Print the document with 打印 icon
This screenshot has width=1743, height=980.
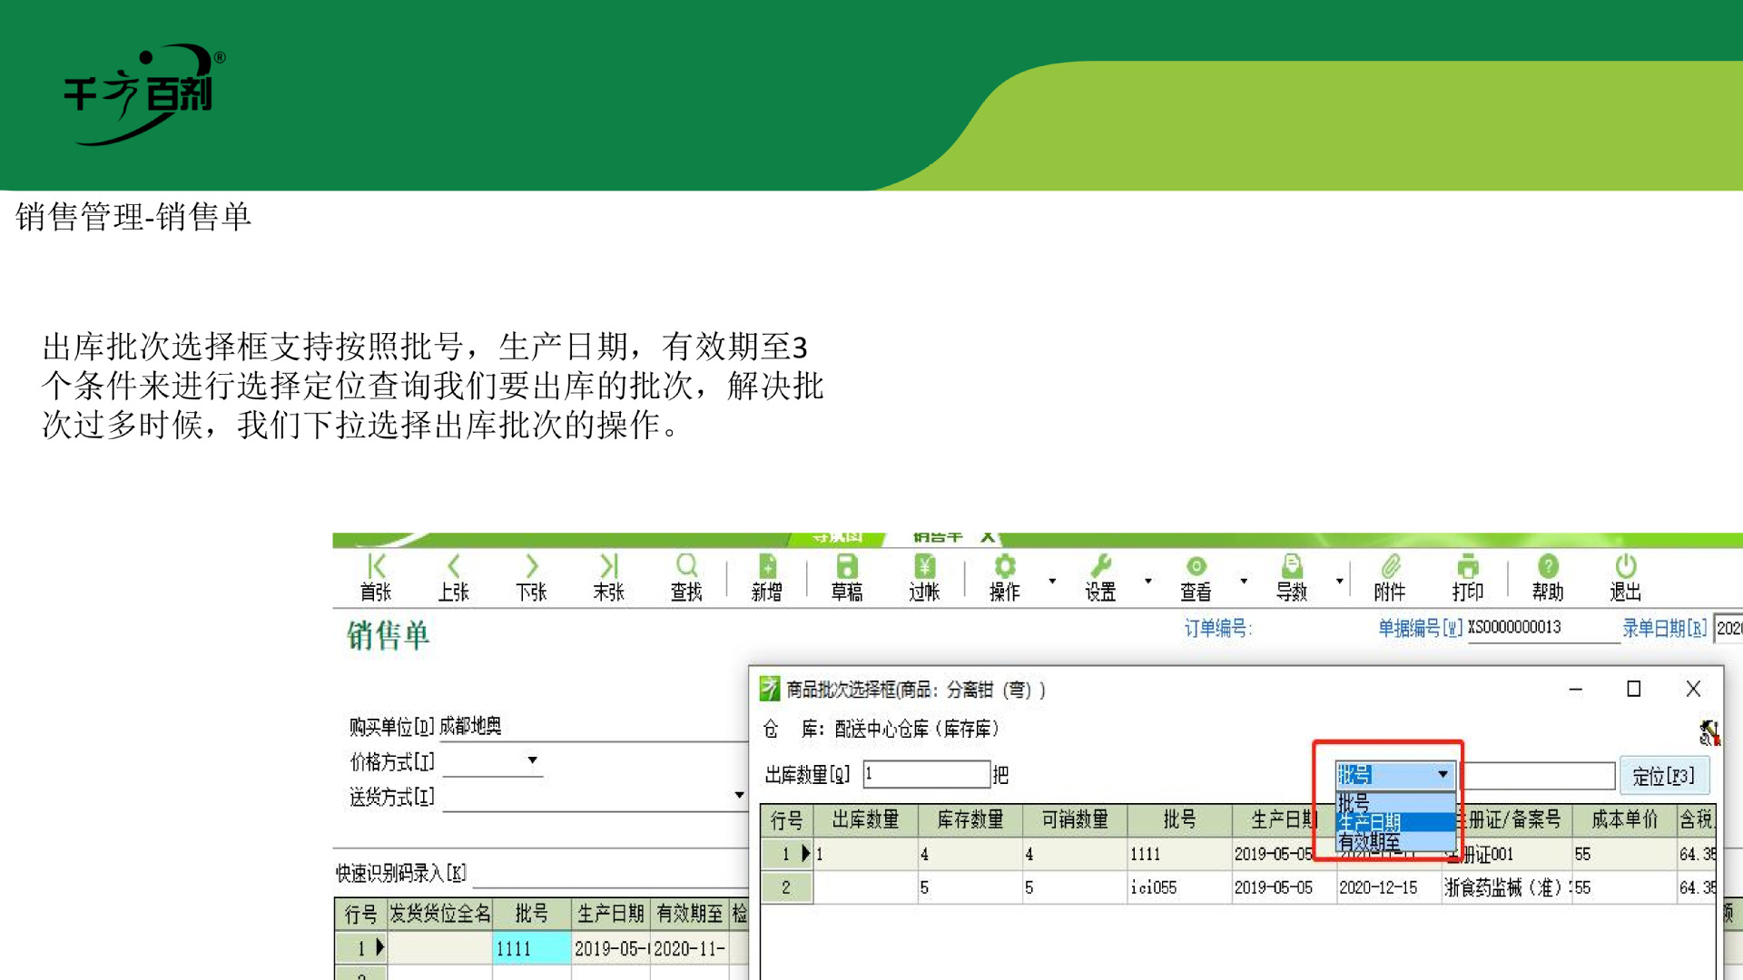[1467, 577]
